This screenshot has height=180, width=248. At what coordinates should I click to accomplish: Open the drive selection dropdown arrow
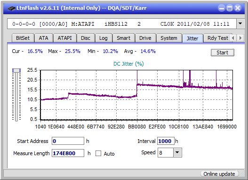click(240, 24)
